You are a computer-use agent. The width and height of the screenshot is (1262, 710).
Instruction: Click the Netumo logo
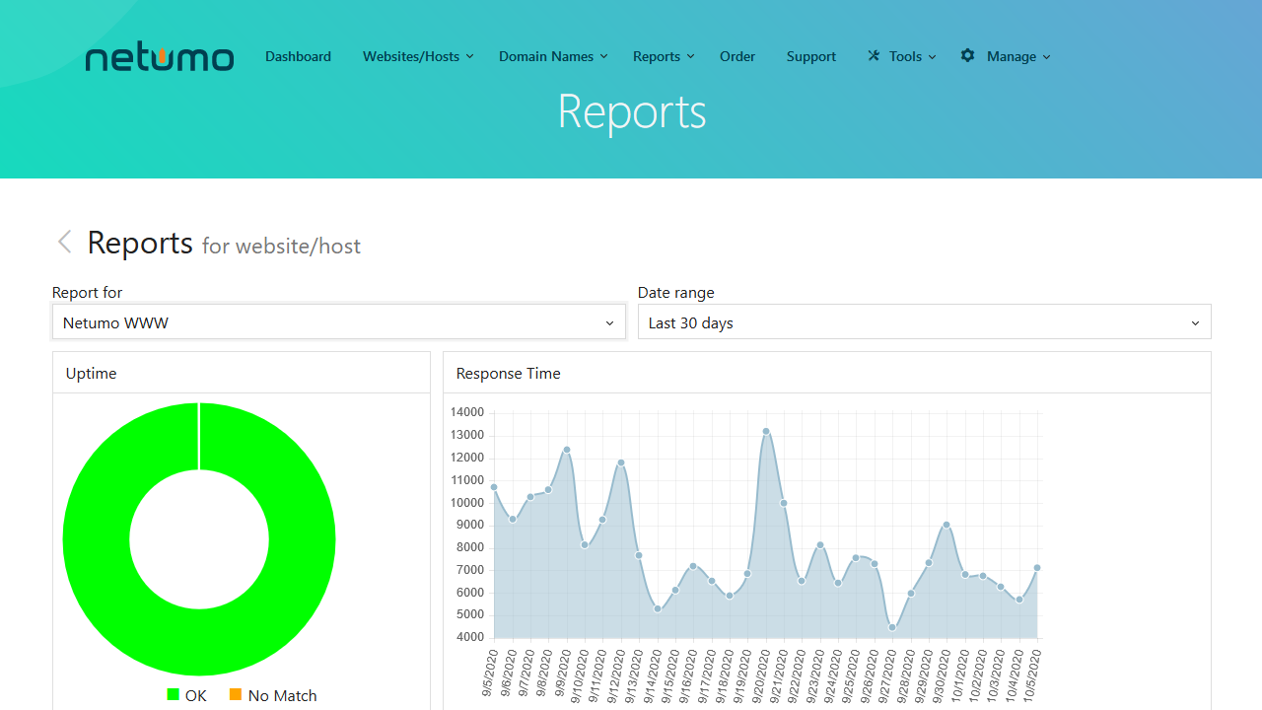tap(160, 57)
